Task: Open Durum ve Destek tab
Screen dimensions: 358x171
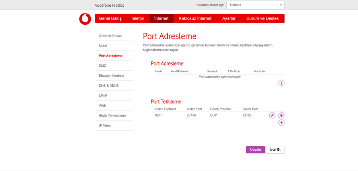Action: 263,18
